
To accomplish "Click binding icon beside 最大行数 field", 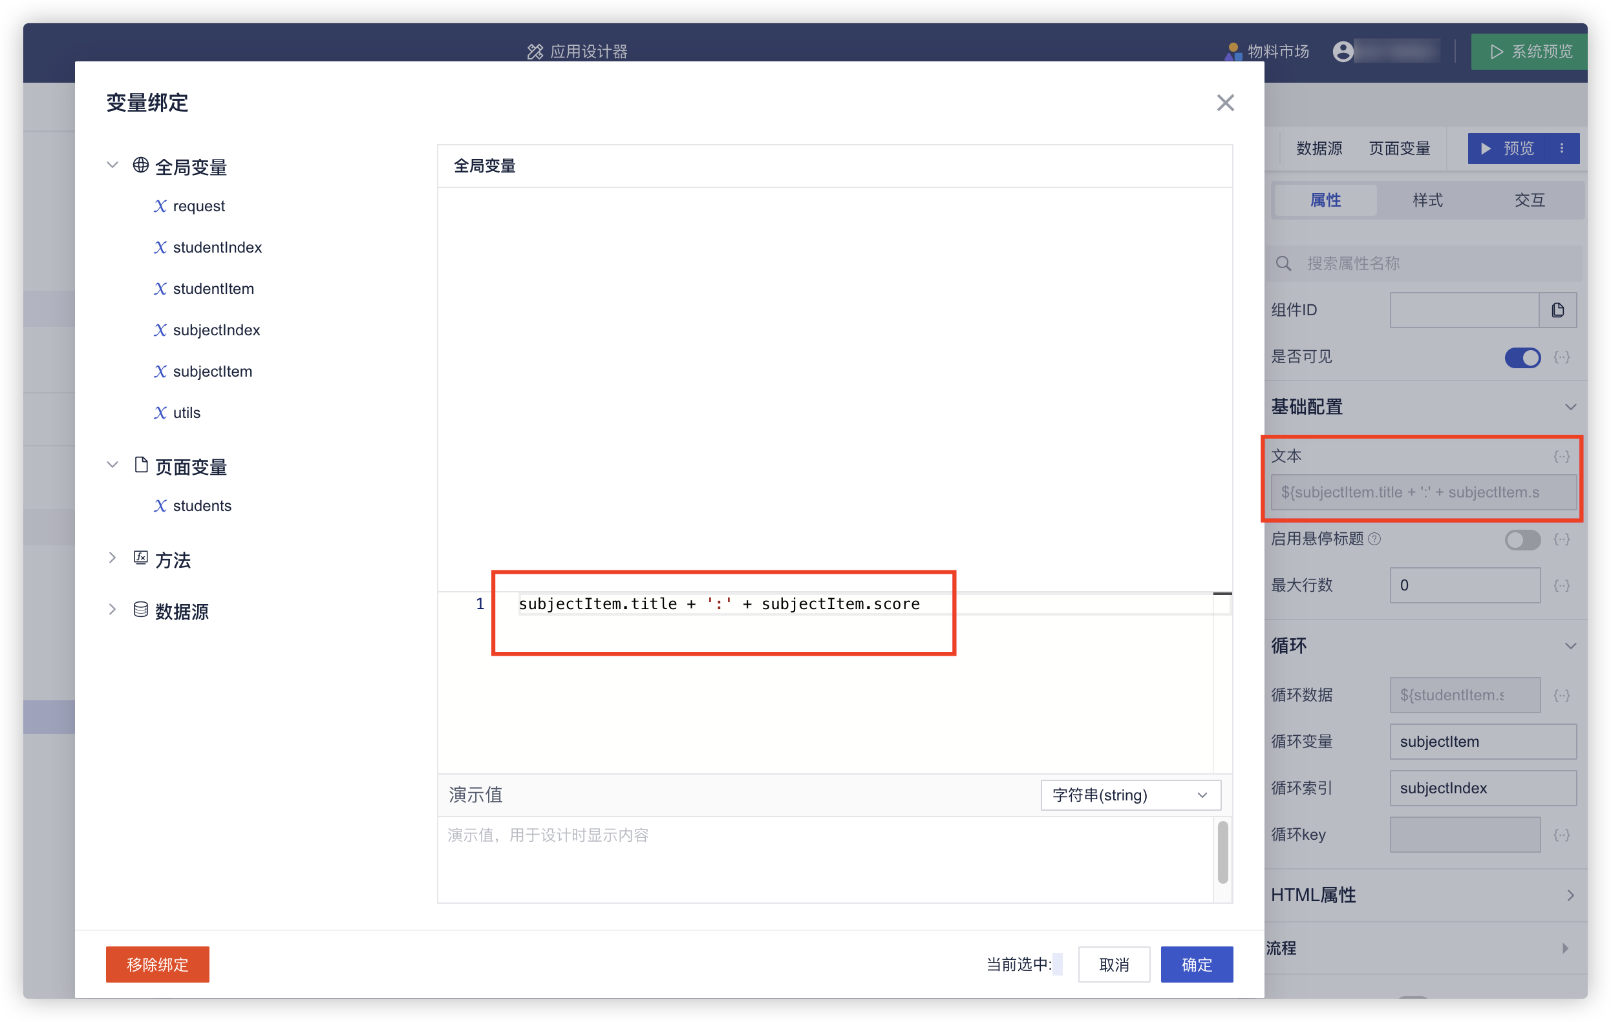I will click(x=1561, y=585).
